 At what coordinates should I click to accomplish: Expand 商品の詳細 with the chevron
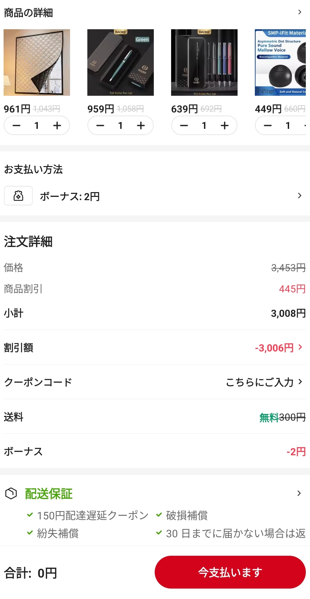[300, 12]
